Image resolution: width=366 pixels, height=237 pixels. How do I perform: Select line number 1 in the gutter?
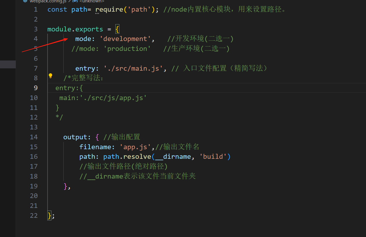[x=35, y=9]
